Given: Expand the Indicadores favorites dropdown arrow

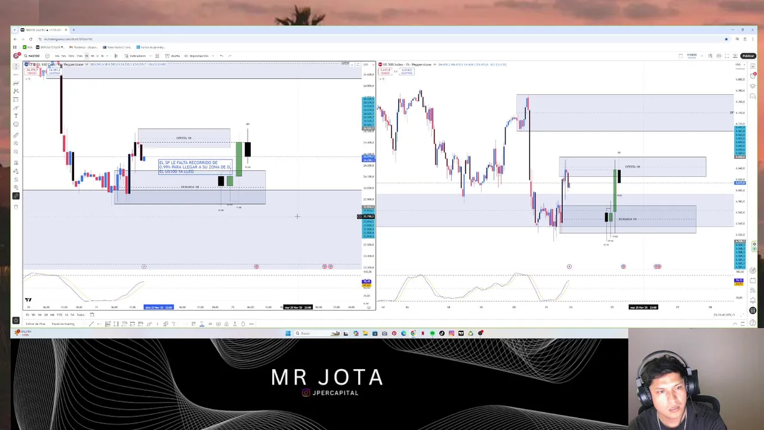Looking at the screenshot, I should click(x=150, y=56).
